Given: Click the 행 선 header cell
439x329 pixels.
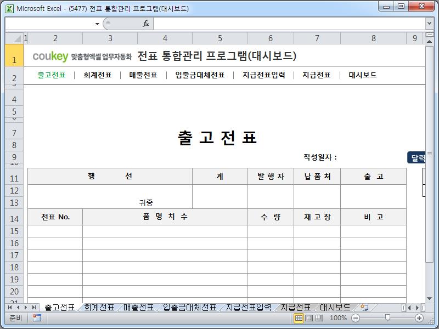Looking at the screenshot, I should point(110,176).
